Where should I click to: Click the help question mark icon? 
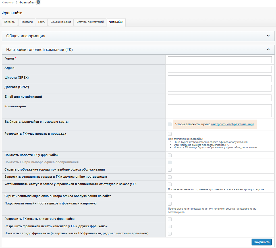(x=38, y=3)
